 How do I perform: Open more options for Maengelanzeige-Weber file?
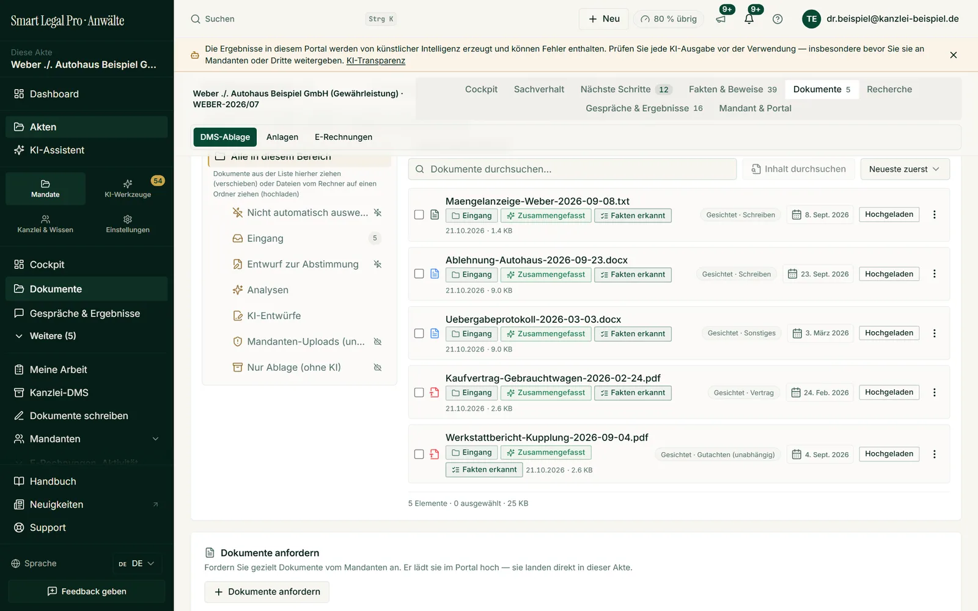tap(934, 214)
